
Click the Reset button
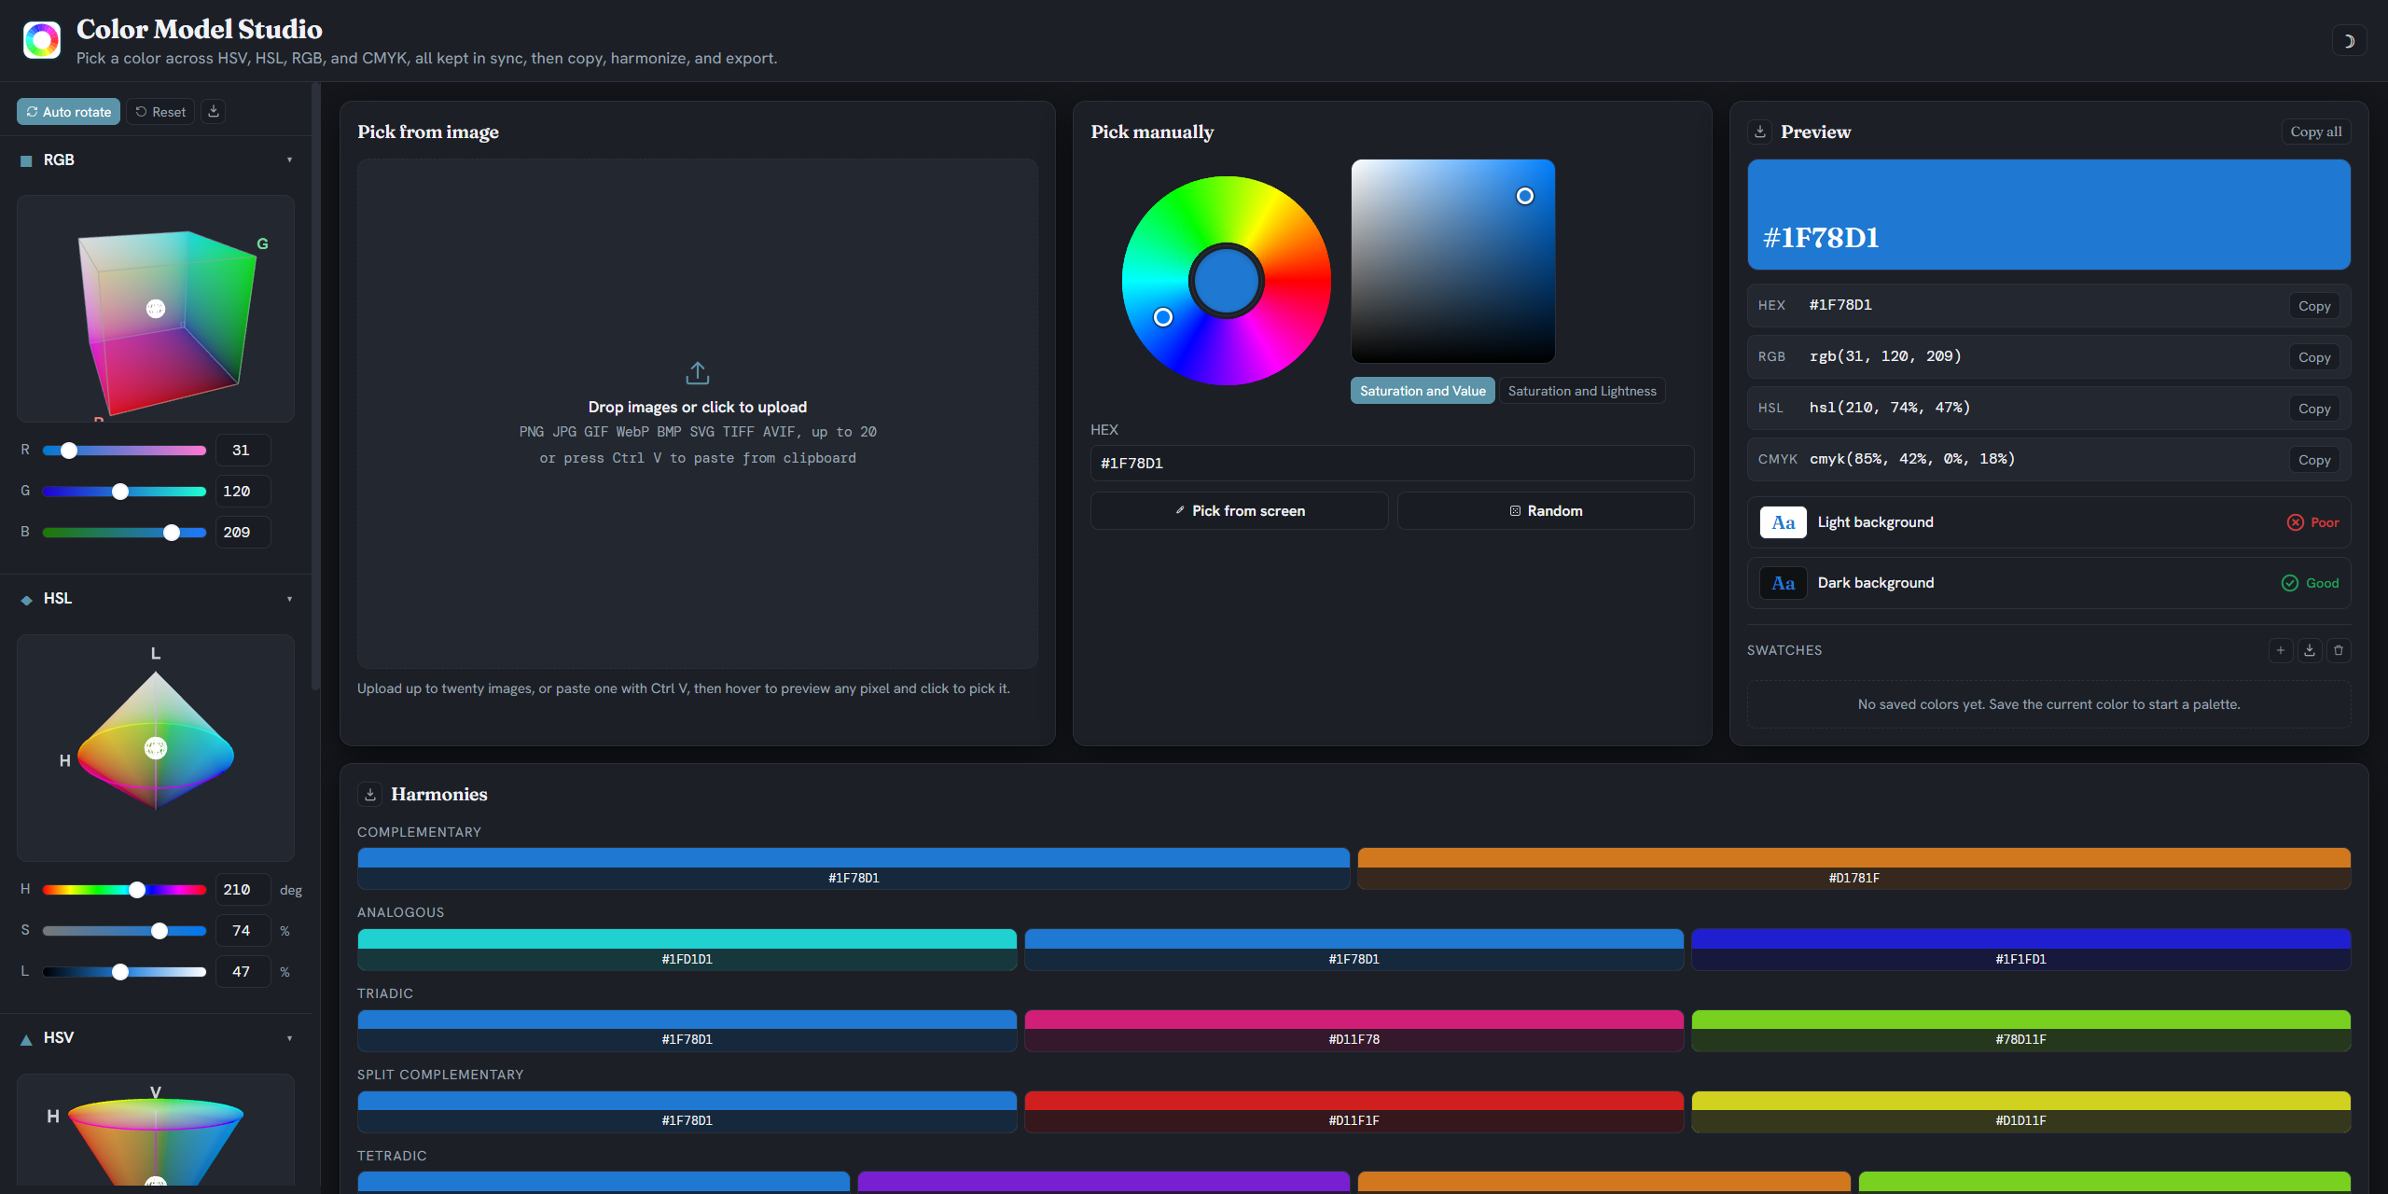pos(160,111)
